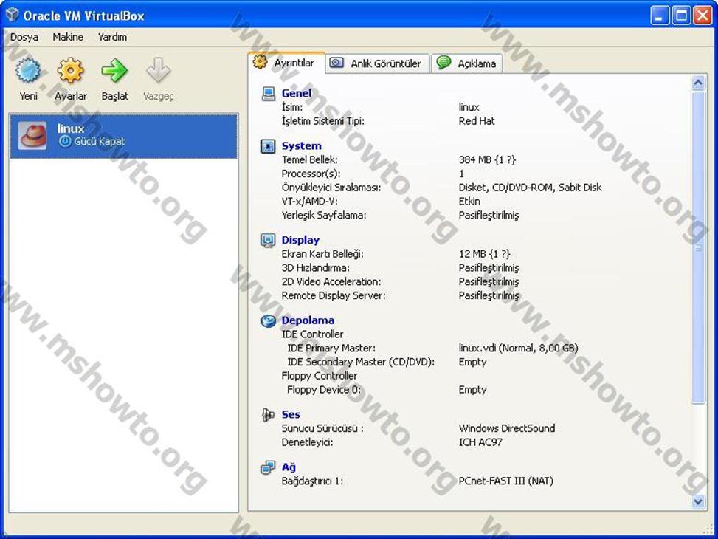This screenshot has width=718, height=539.
Task: Close the Oracle VM VirtualBox window
Action: [703, 16]
